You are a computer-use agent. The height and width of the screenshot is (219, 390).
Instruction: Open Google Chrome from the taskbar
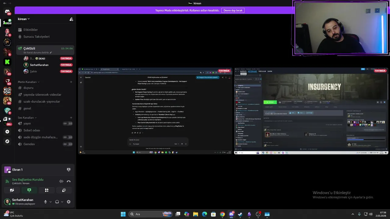222,214
